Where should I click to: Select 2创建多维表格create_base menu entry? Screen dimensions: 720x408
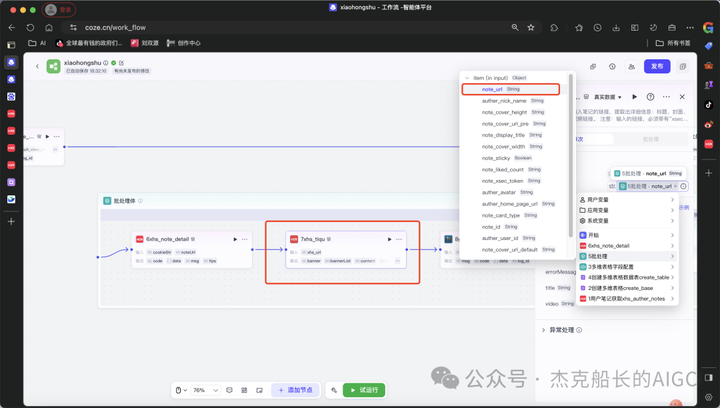pos(627,288)
